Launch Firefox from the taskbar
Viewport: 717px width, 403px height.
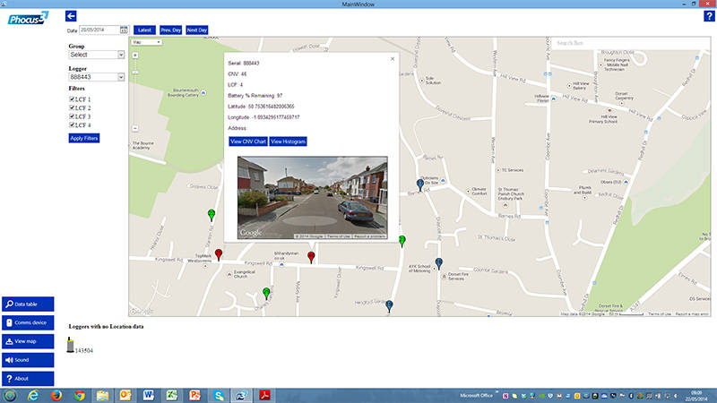pos(56,394)
